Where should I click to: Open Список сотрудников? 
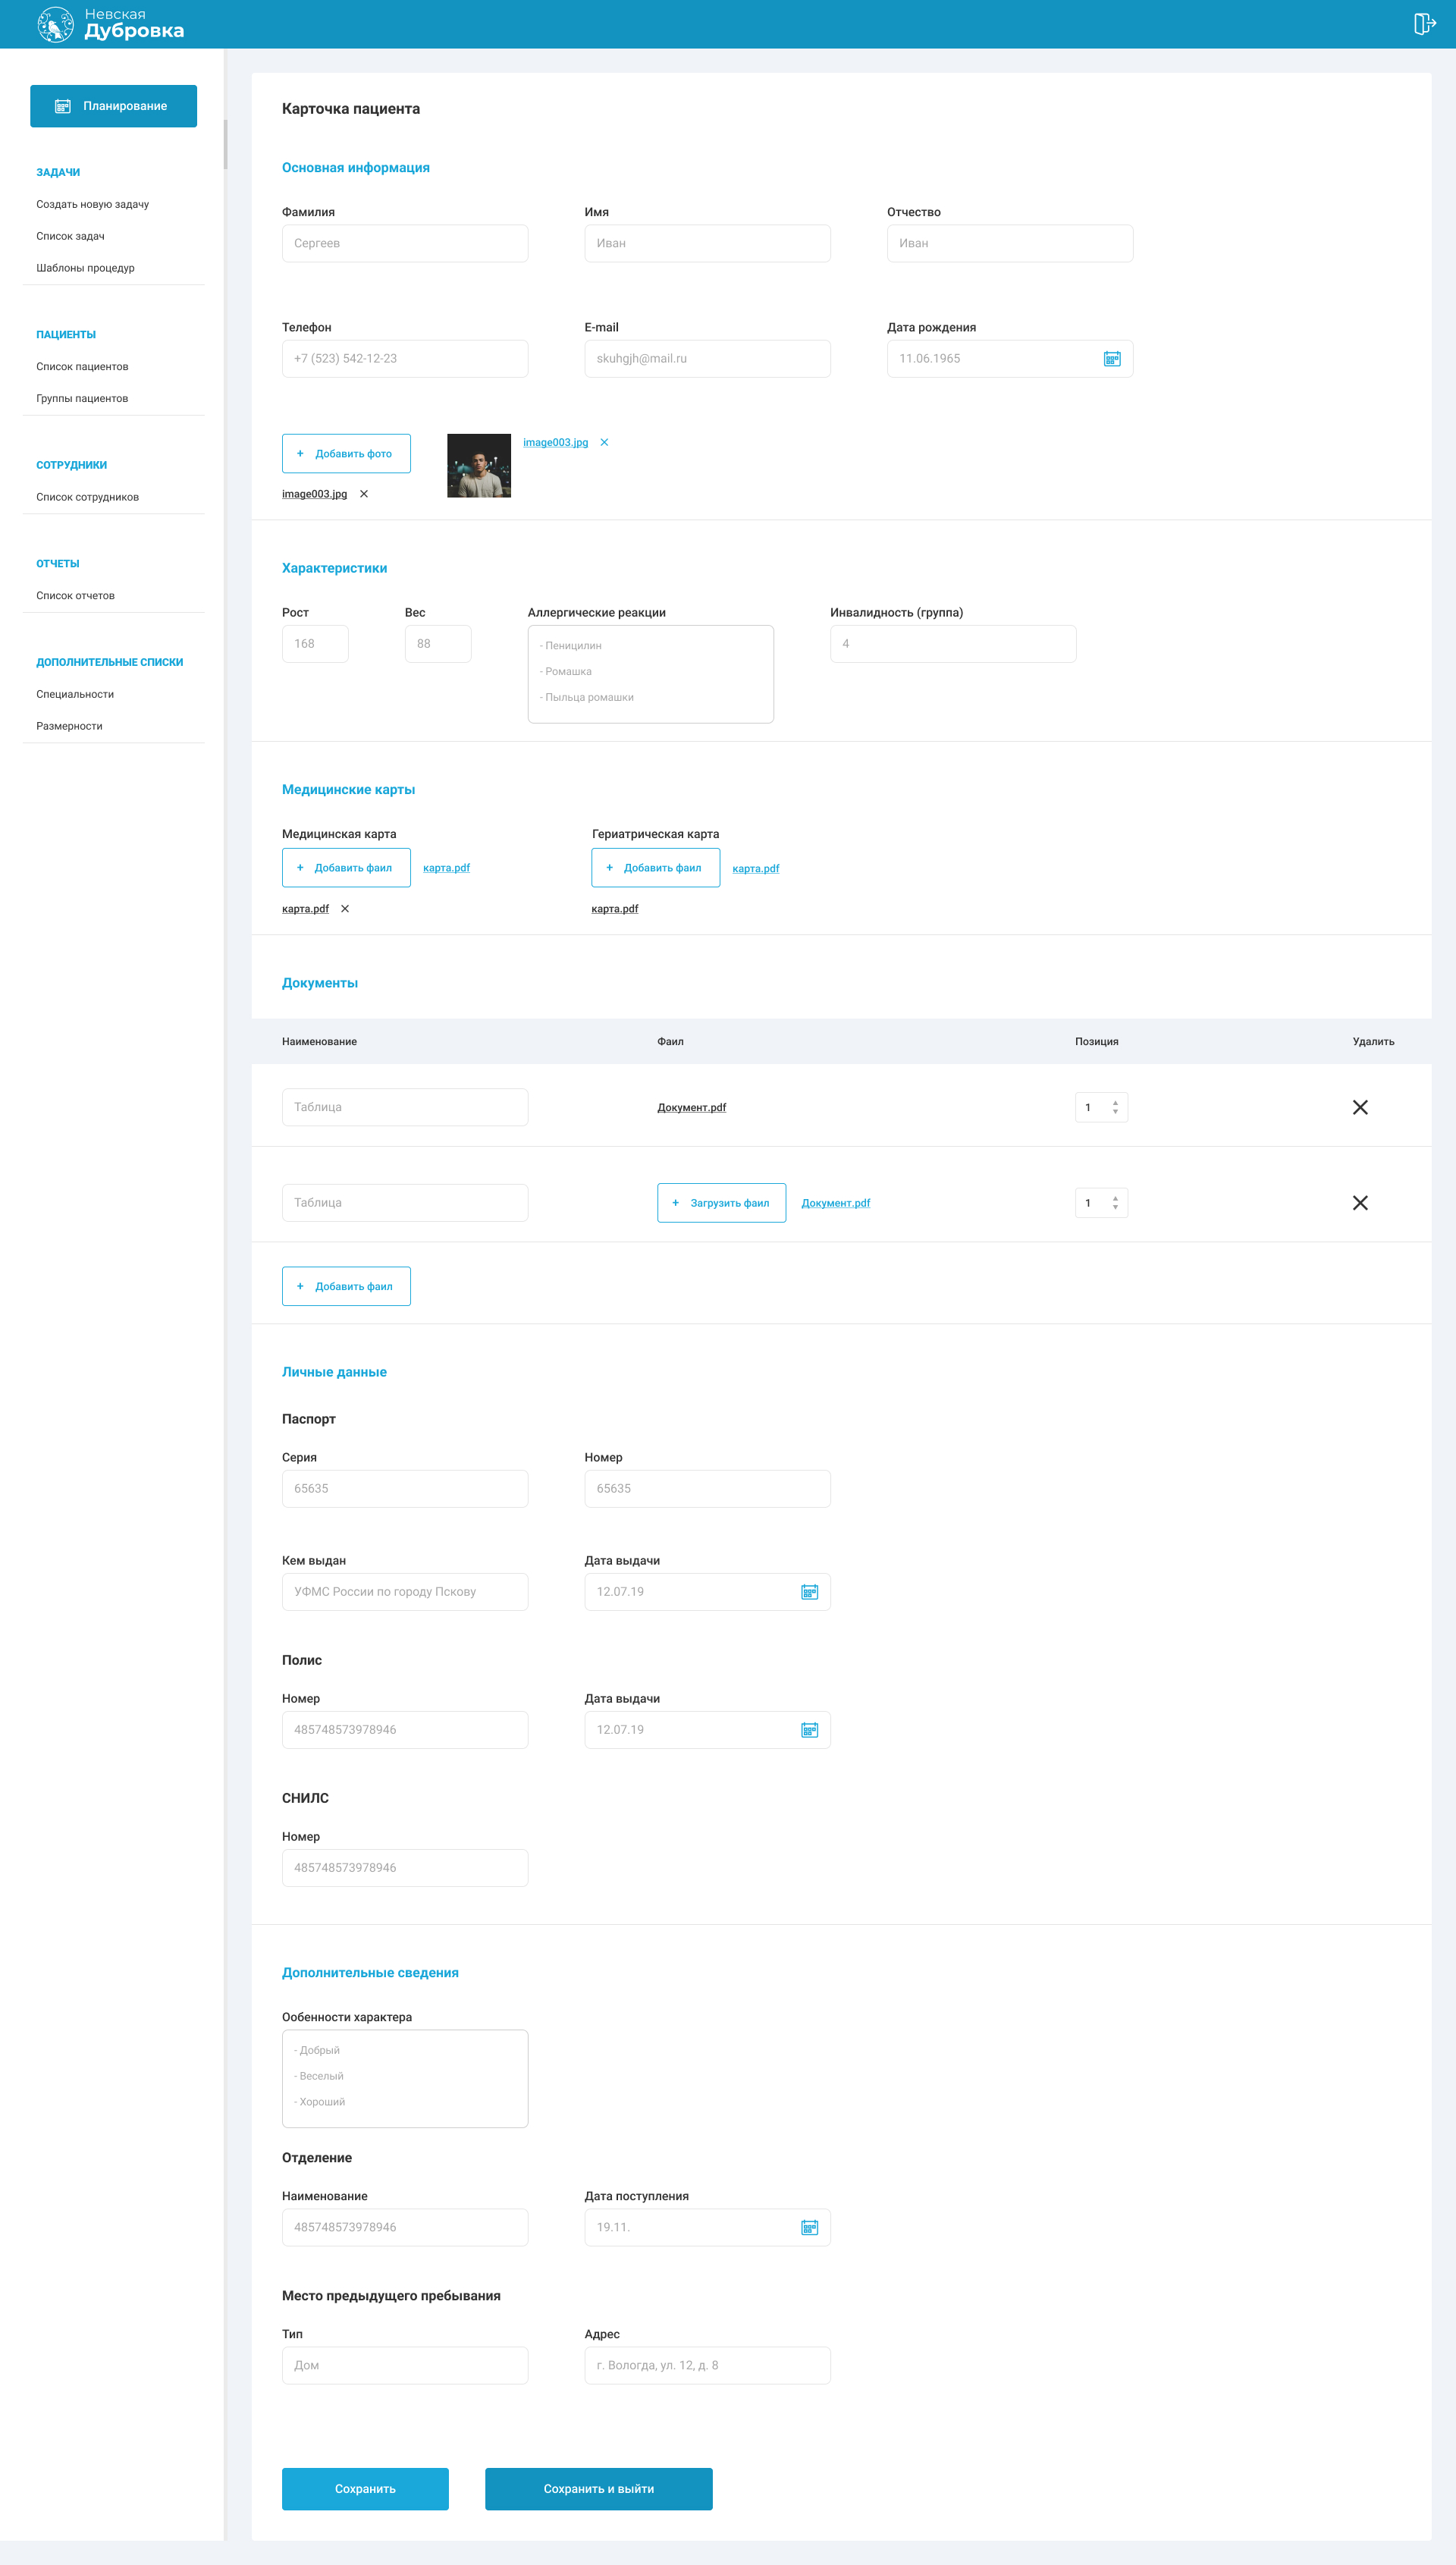tap(87, 497)
